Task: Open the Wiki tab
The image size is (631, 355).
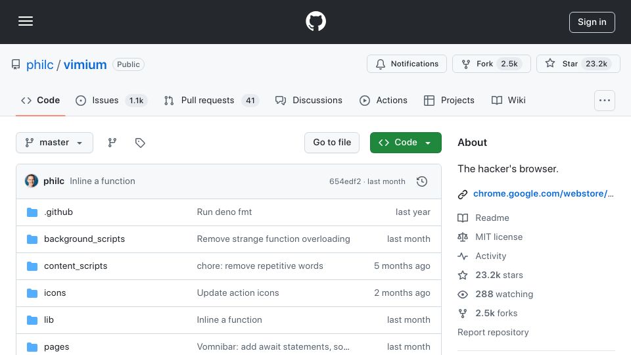Action: pos(509,100)
